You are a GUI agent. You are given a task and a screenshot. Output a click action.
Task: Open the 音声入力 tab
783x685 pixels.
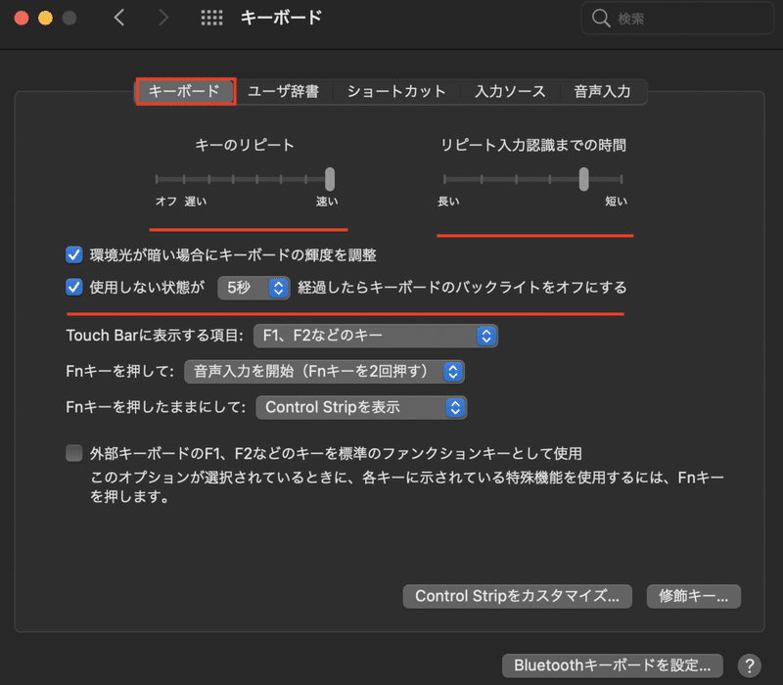[x=603, y=90]
